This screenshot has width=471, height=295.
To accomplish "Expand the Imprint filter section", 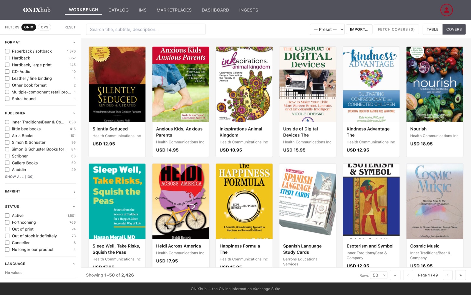I will (x=40, y=191).
